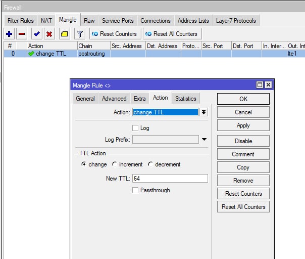Click Reset Counters in the Firewall toolbar
Screen dimensions: 305x259
click(115, 34)
